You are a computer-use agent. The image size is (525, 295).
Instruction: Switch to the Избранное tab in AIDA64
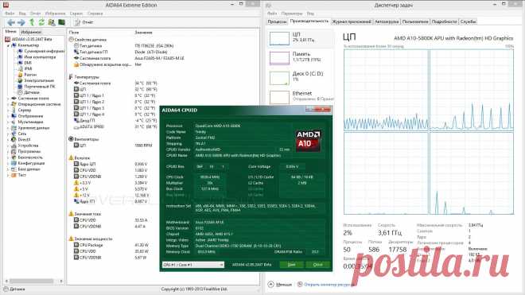(x=31, y=32)
